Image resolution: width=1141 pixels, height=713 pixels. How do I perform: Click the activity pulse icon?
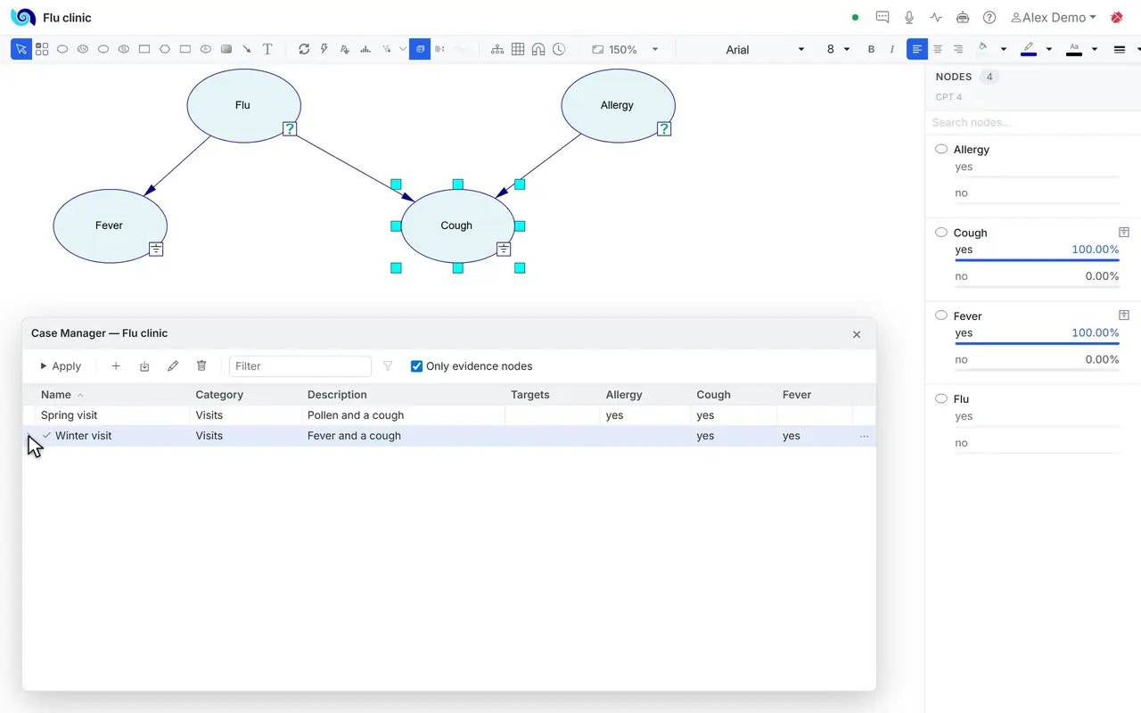click(x=936, y=17)
